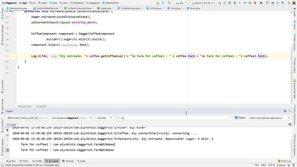Click the 4 spaces indent setting in status bar
Viewport: 297px width, 167px height.
click(281, 165)
